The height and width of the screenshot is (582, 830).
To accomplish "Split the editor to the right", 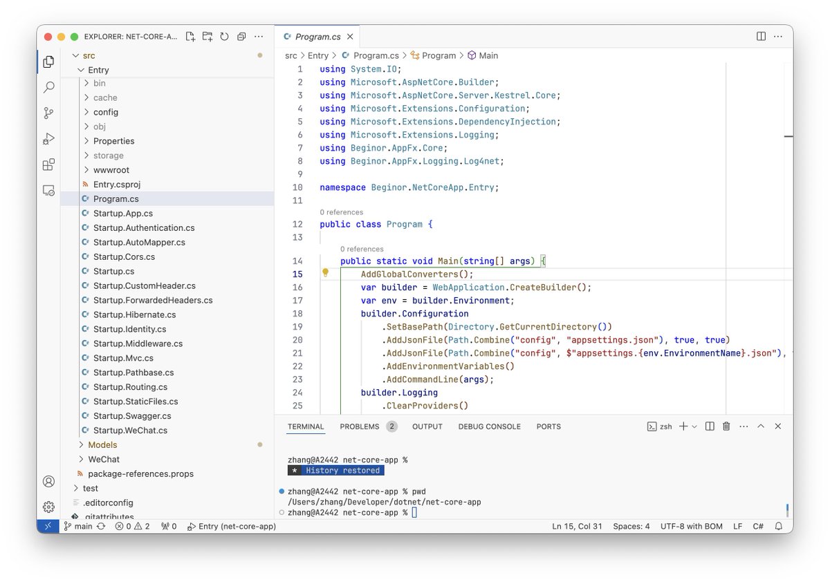I will click(761, 37).
